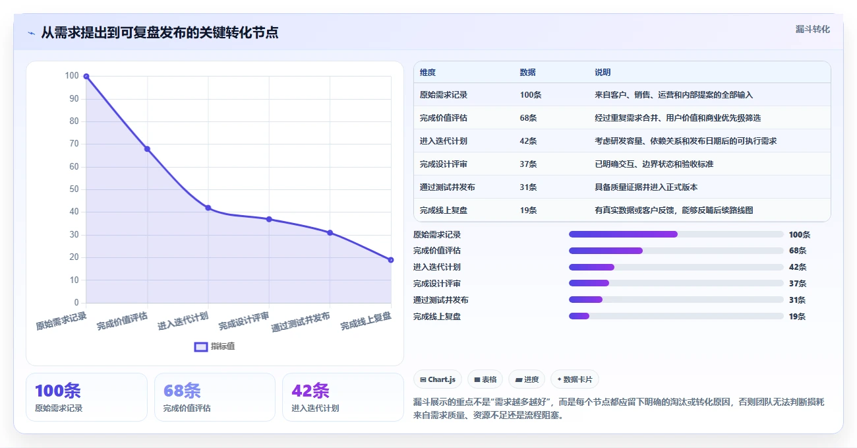Click the 原始需求记录 progress bar

(x=676, y=234)
